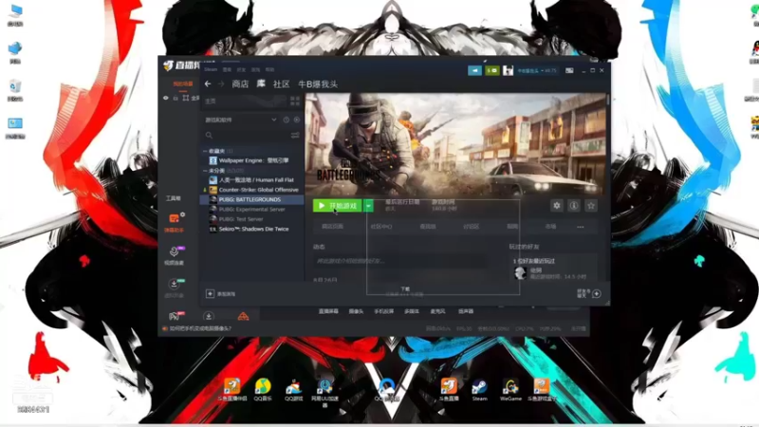Click Steam announcements megaphone button
759x427 pixels.
pos(475,70)
